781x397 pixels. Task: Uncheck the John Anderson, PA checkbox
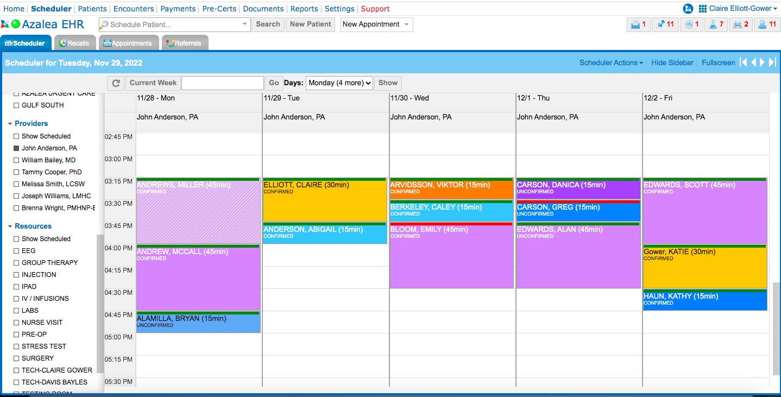16,148
